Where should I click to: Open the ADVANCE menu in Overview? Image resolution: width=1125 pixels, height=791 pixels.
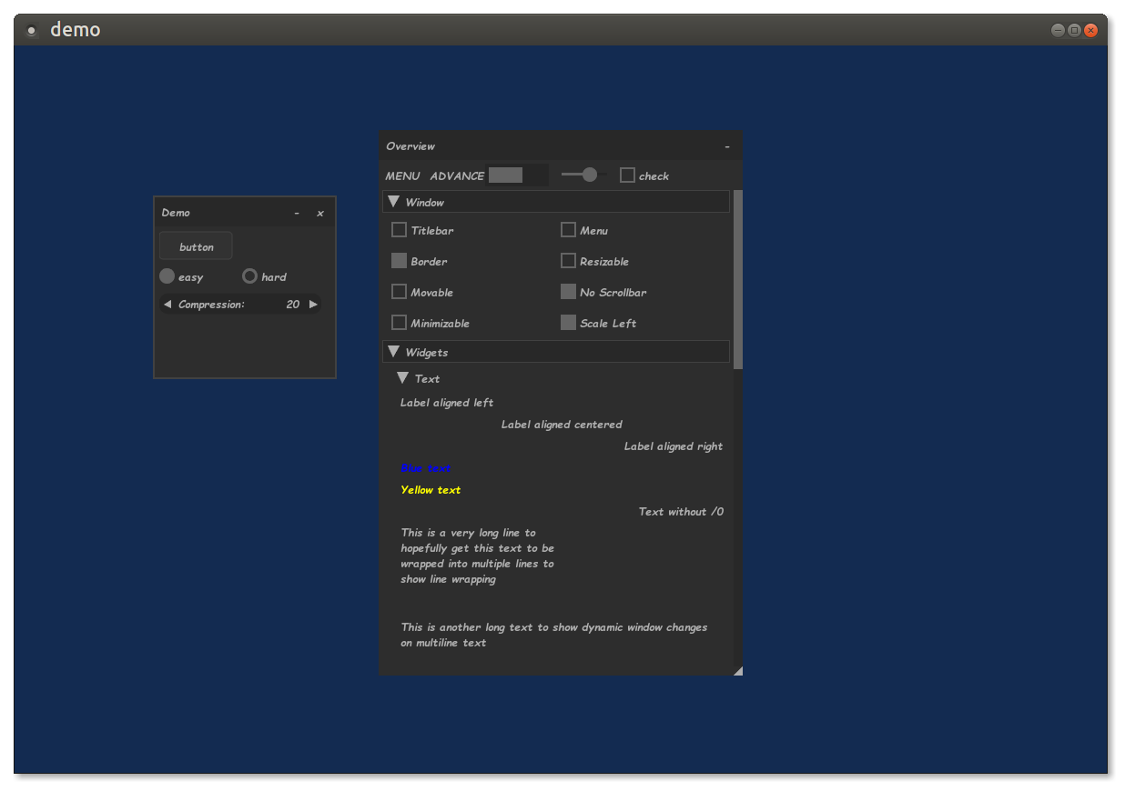pyautogui.click(x=457, y=176)
